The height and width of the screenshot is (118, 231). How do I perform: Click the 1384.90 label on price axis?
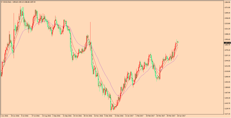228,2
